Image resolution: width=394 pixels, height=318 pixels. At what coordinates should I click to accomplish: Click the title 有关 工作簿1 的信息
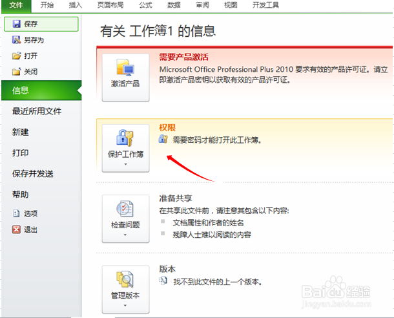(x=158, y=31)
